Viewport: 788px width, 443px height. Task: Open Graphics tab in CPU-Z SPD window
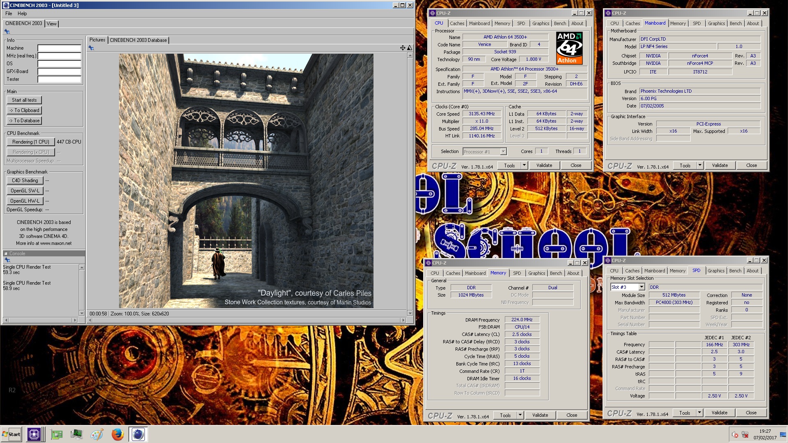tap(716, 271)
